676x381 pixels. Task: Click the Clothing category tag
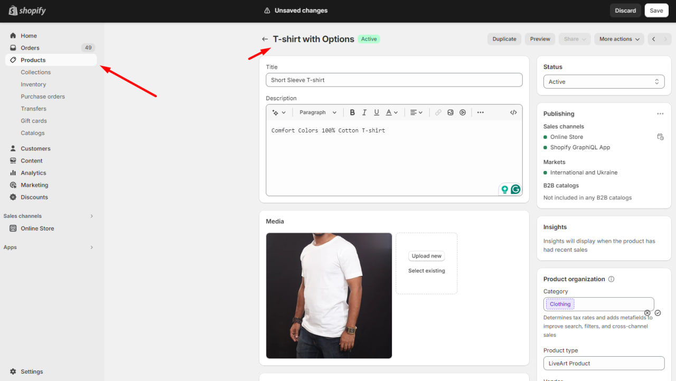point(560,304)
